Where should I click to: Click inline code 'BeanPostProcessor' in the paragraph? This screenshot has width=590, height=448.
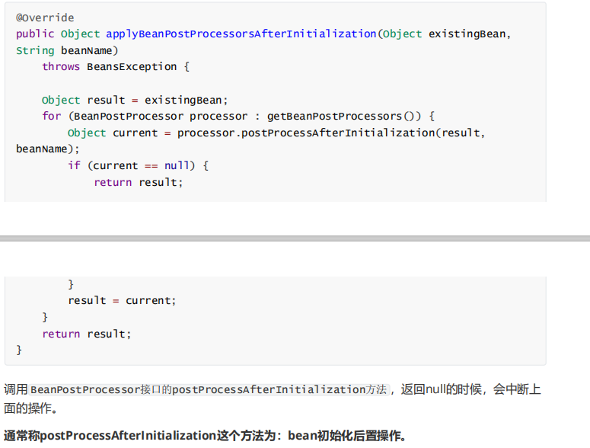click(x=85, y=390)
